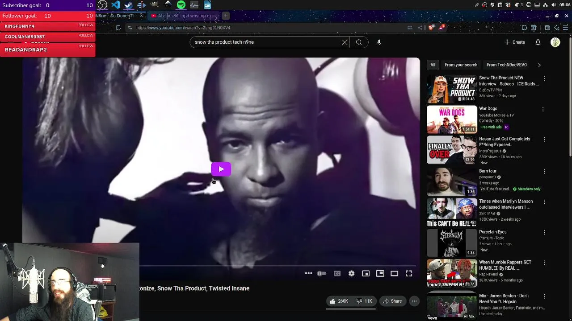Open options for Barn tour video
The height and width of the screenshot is (321, 572).
[x=544, y=171]
